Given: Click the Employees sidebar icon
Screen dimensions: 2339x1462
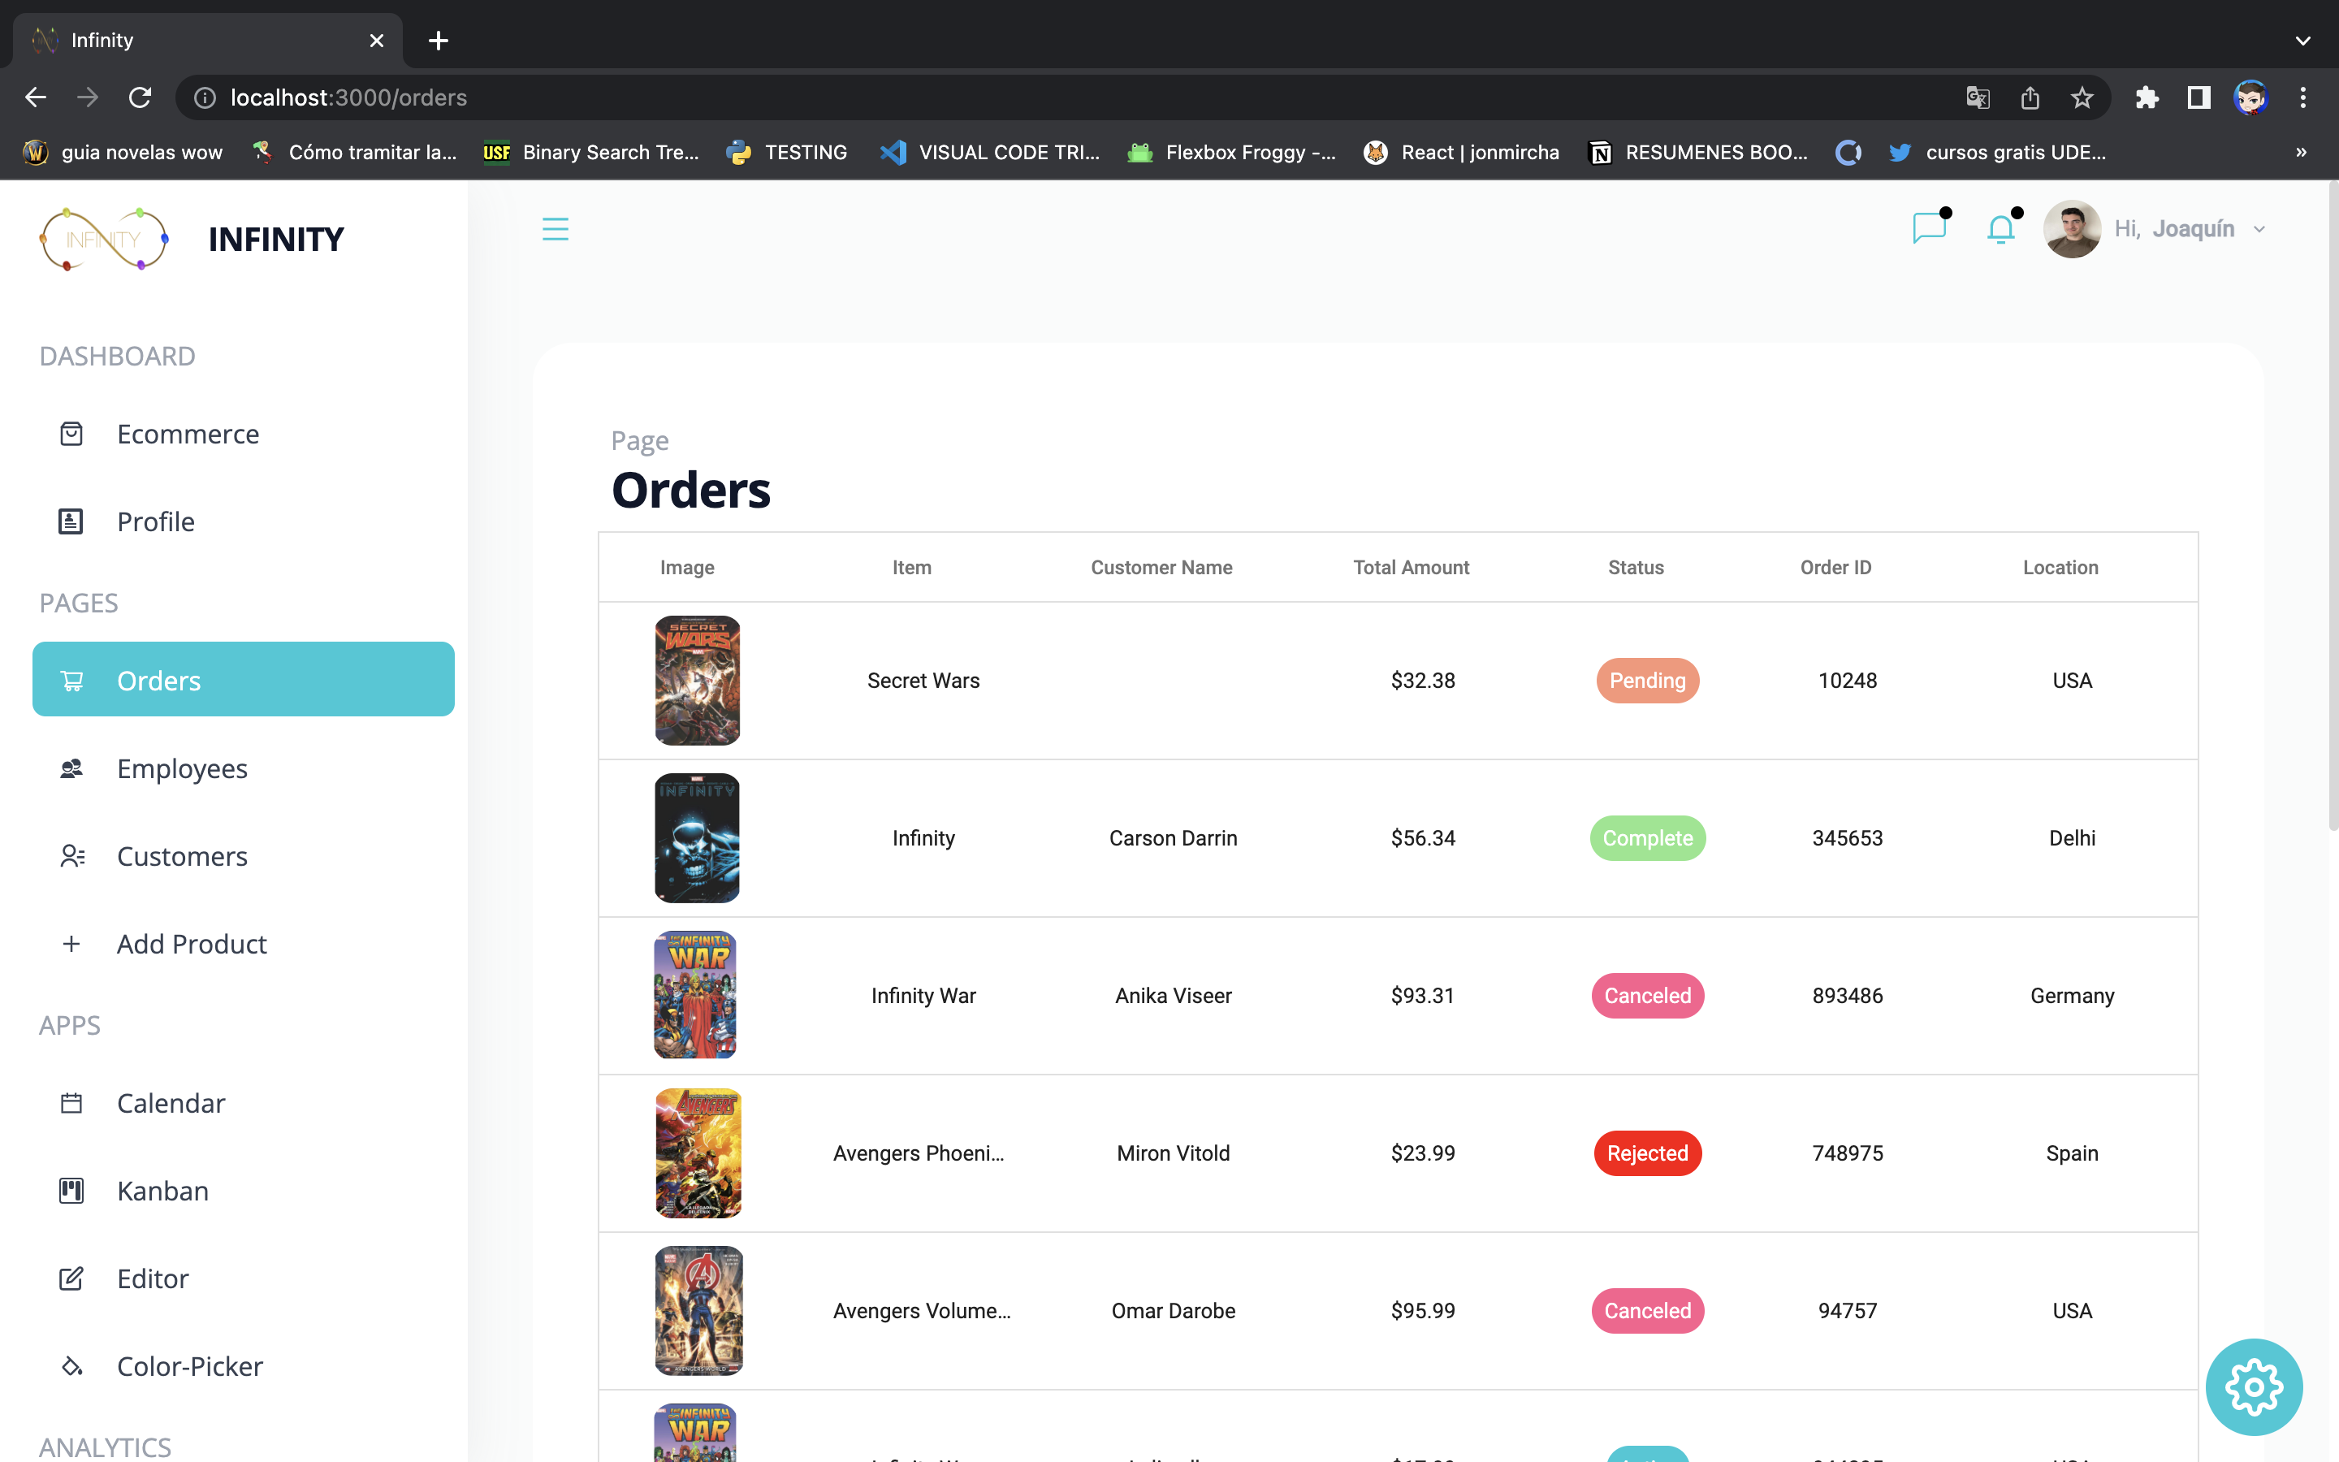Looking at the screenshot, I should pos(71,768).
